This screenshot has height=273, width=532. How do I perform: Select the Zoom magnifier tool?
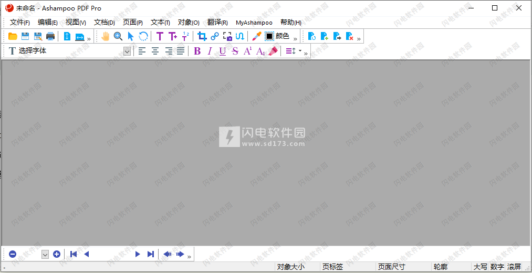click(118, 36)
